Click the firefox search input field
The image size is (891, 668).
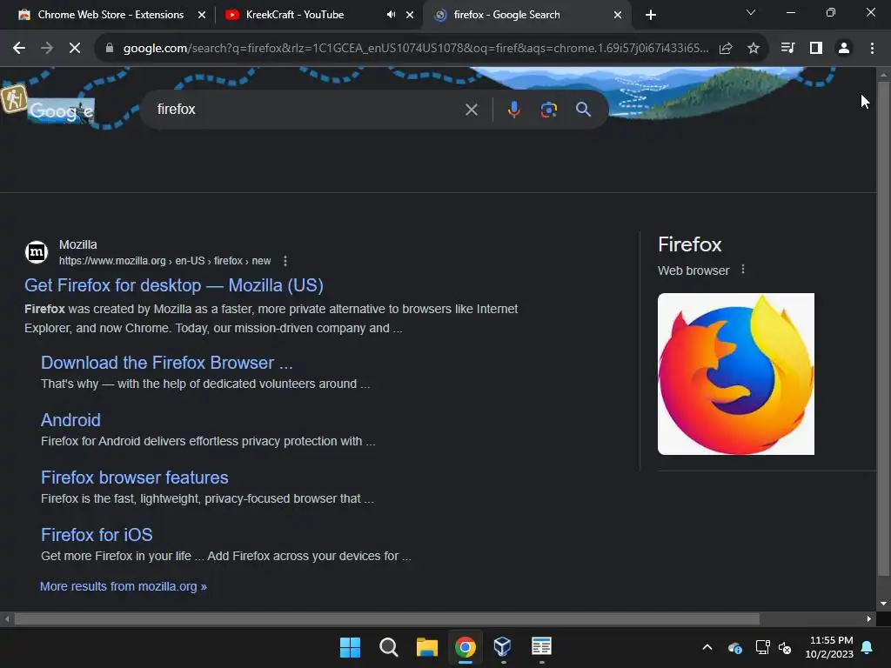pyautogui.click(x=307, y=110)
